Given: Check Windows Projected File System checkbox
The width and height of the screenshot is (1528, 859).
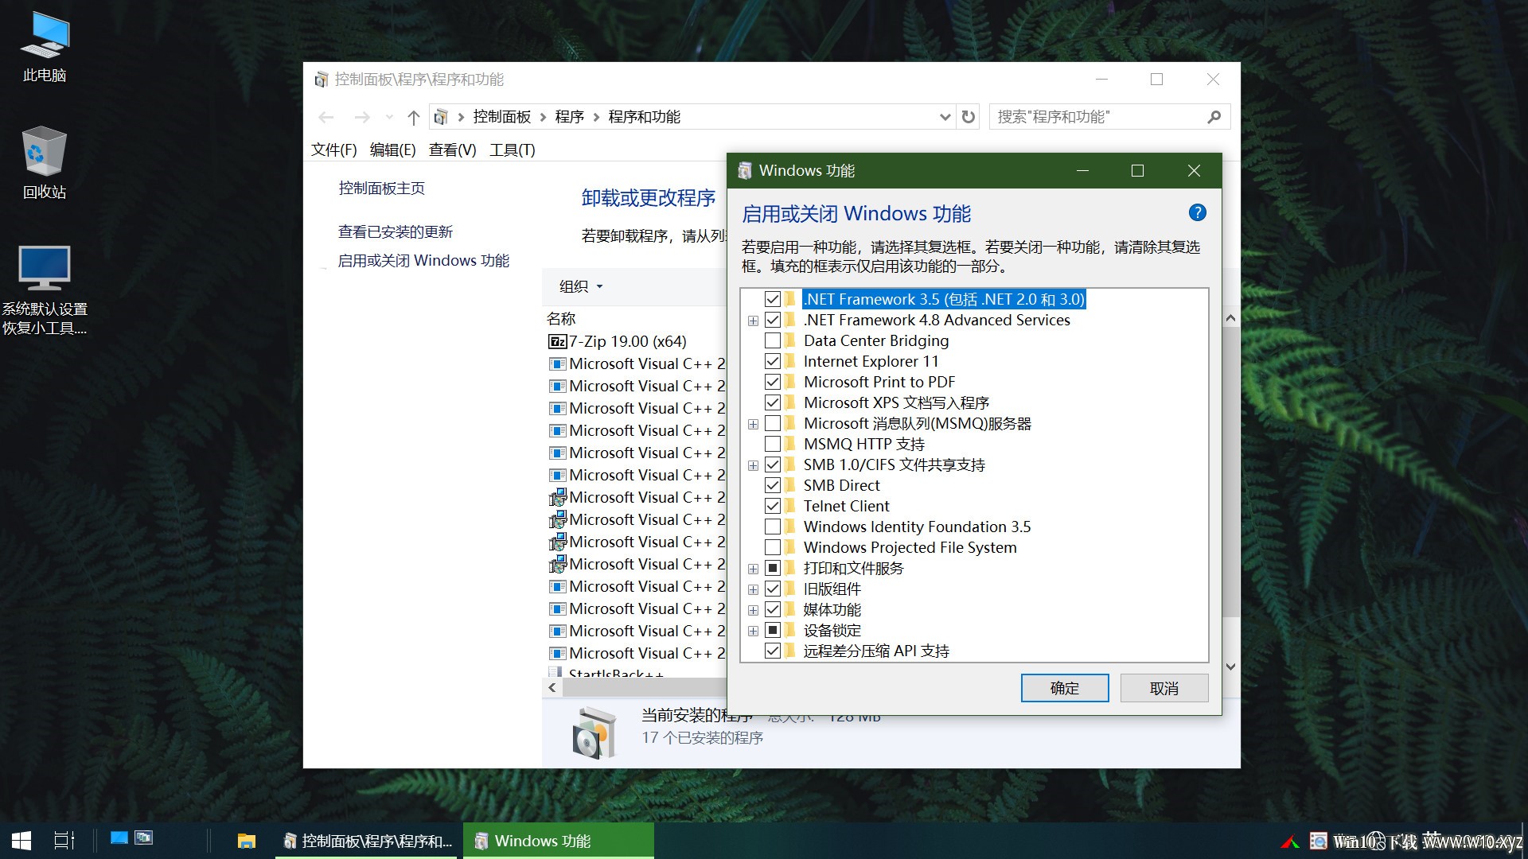Looking at the screenshot, I should tap(772, 547).
